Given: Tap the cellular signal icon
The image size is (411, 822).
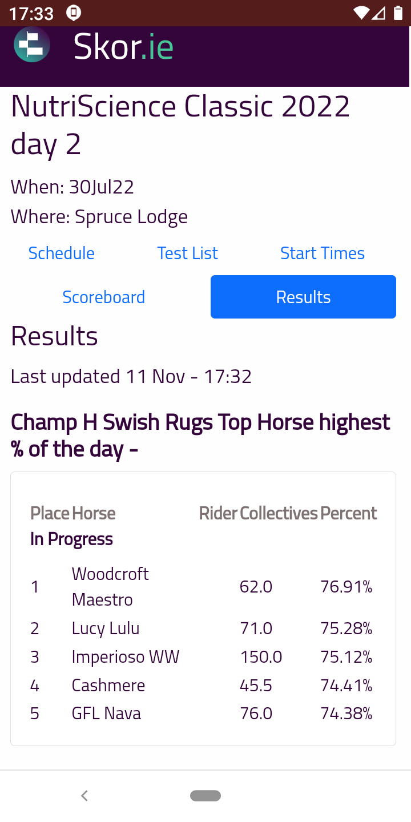Looking at the screenshot, I should click(379, 13).
